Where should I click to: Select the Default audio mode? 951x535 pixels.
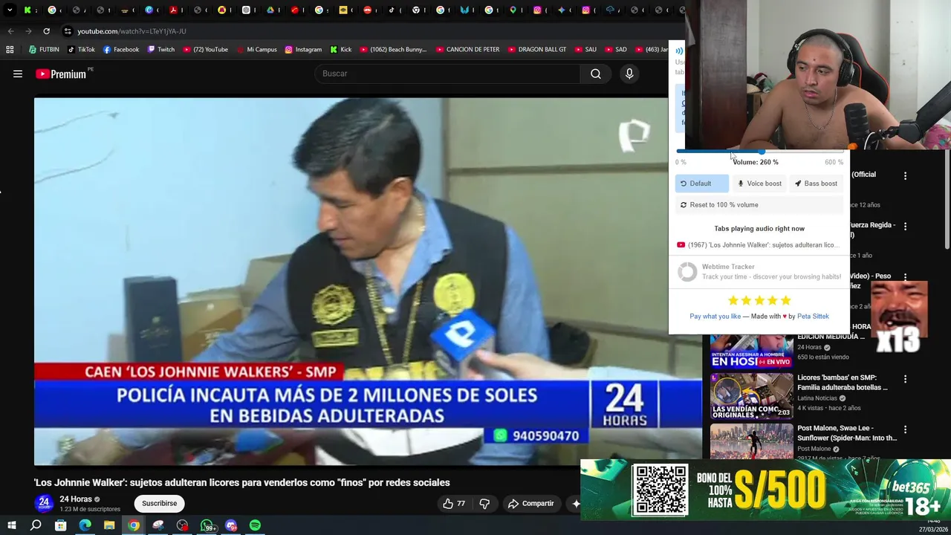tap(701, 184)
